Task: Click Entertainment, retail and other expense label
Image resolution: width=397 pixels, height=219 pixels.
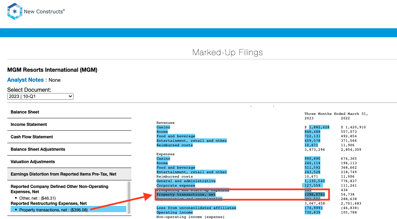Action: click(192, 172)
